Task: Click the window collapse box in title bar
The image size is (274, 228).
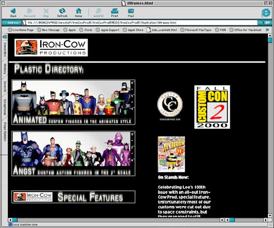Action: pyautogui.click(x=271, y=3)
